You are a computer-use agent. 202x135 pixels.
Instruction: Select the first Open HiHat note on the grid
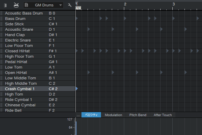(x=89, y=73)
